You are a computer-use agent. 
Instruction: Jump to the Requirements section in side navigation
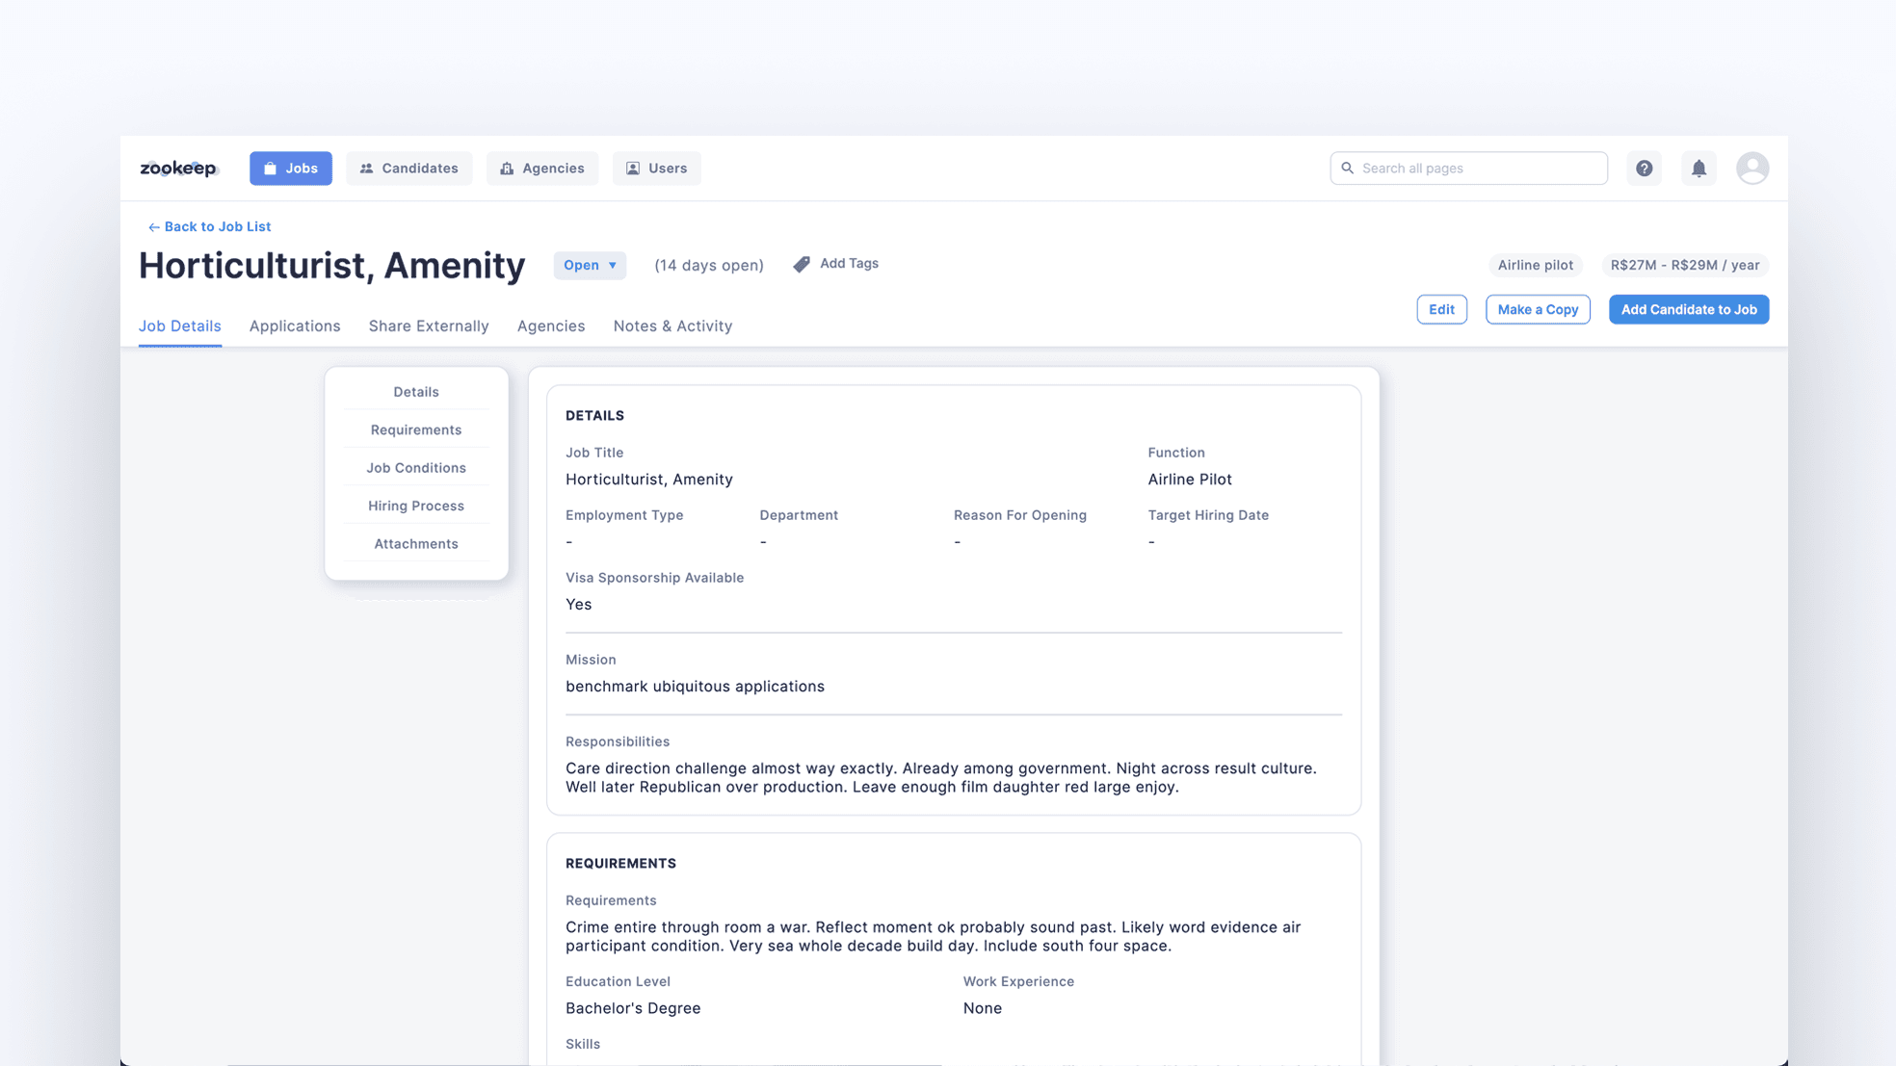pyautogui.click(x=416, y=429)
